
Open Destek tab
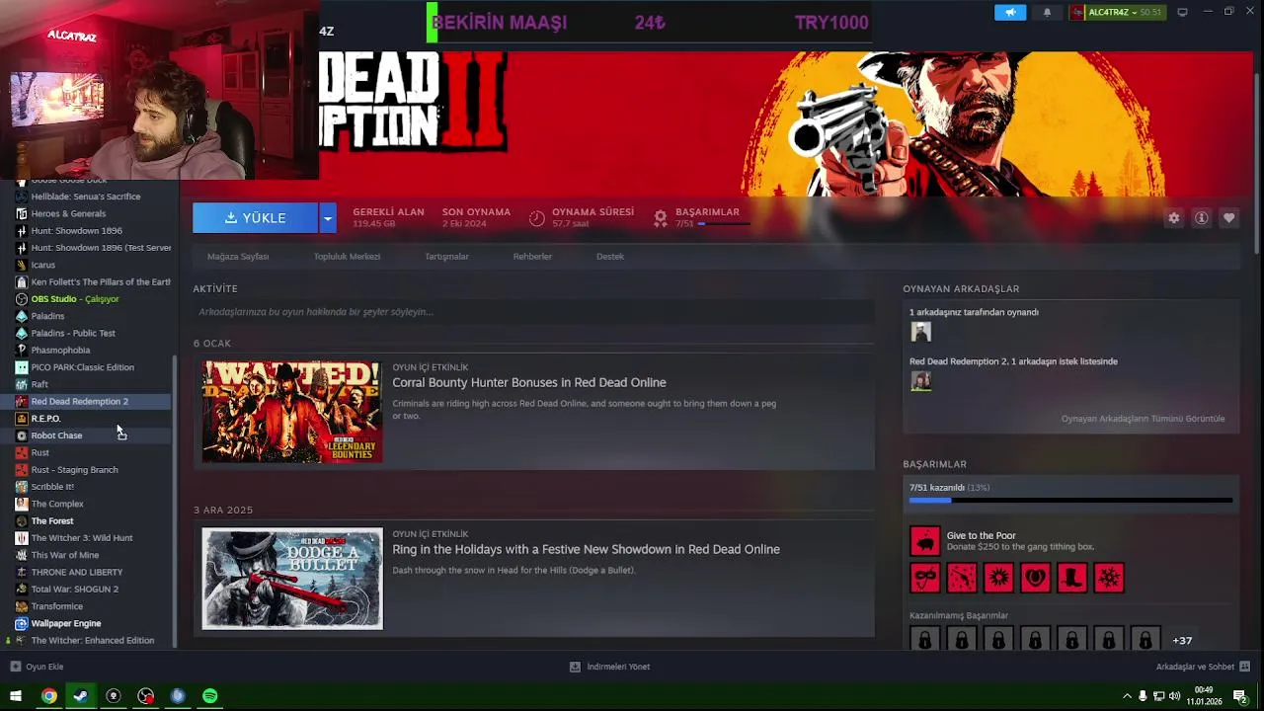[610, 257]
